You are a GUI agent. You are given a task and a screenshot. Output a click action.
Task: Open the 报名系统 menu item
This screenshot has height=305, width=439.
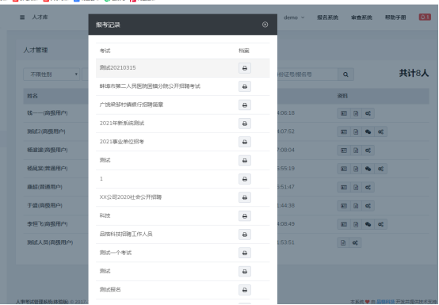click(x=327, y=17)
